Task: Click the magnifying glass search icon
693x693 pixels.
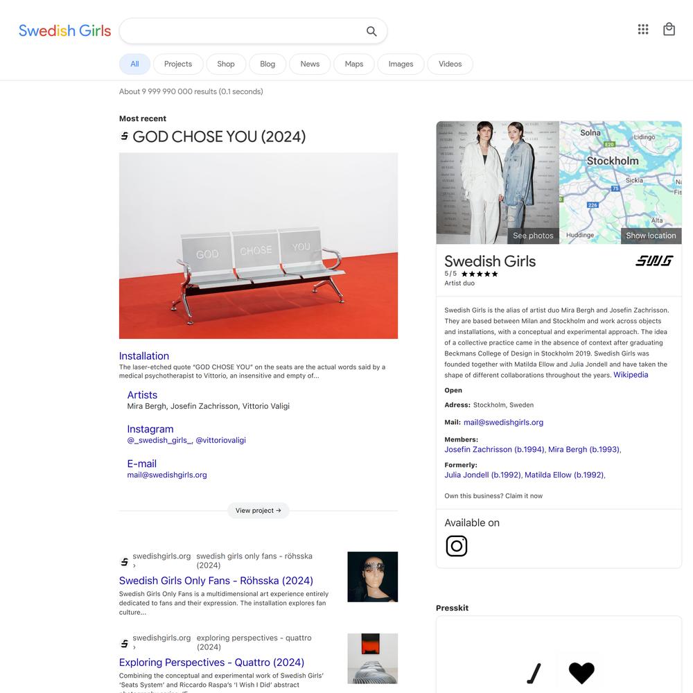Action: 371,31
